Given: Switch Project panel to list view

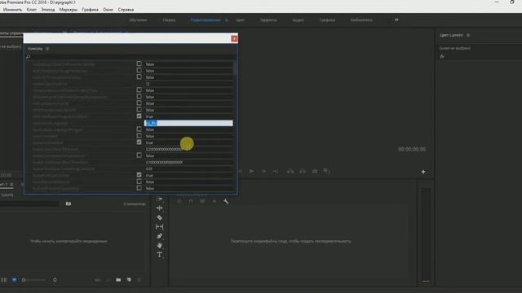Looking at the screenshot, I should coord(4,280).
